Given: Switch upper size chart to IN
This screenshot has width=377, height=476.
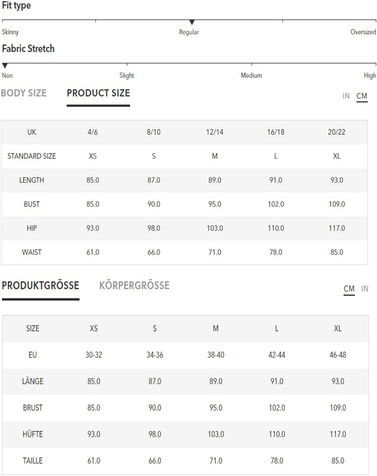Looking at the screenshot, I should pyautogui.click(x=346, y=96).
